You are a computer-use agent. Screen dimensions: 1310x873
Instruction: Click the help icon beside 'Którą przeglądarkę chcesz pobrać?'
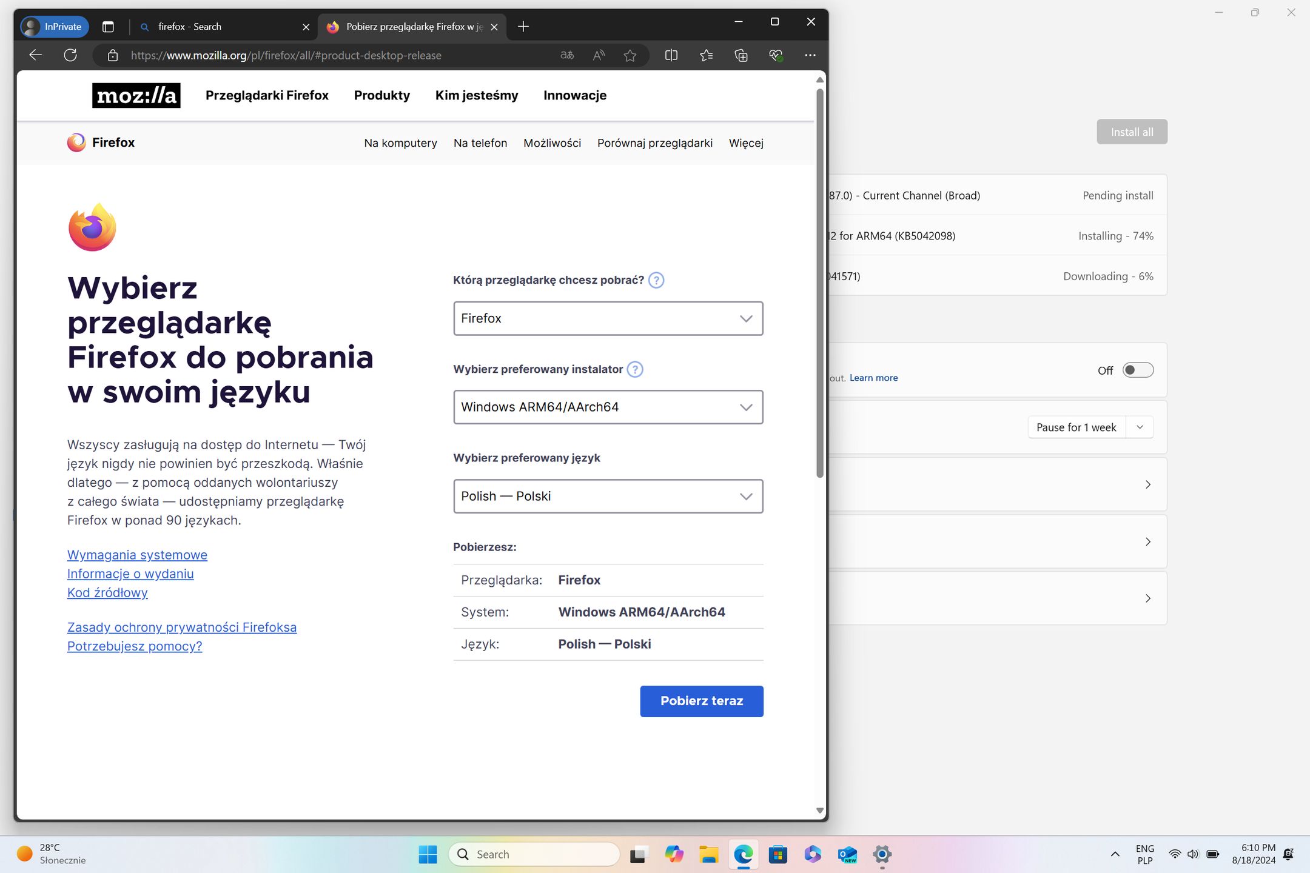pyautogui.click(x=656, y=280)
